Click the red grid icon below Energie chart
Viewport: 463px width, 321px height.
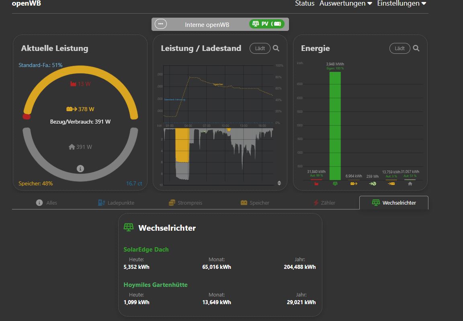[316, 183]
